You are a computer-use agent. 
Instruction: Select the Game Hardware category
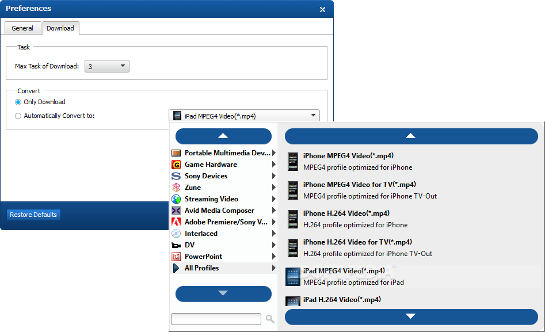click(223, 165)
